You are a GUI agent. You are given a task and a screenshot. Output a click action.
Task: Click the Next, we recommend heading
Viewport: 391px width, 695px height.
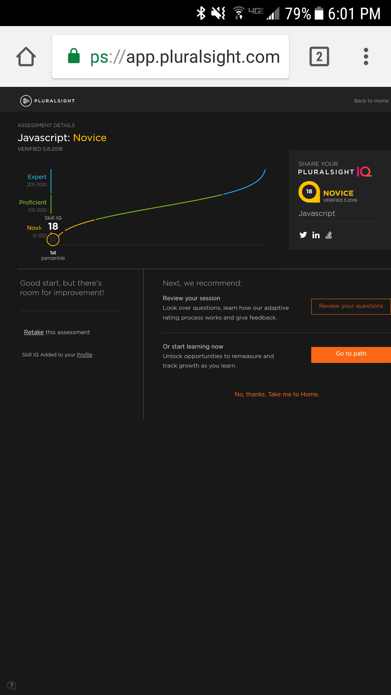(202, 283)
